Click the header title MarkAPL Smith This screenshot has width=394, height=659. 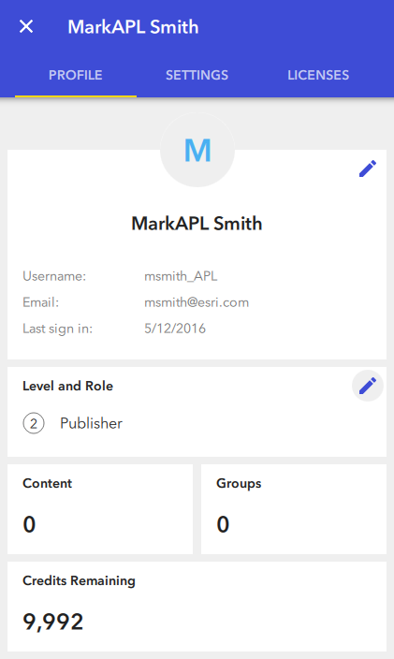coord(133,27)
